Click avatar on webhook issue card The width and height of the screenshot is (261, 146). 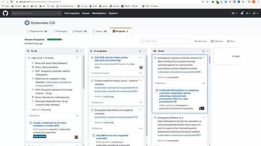coord(76,137)
